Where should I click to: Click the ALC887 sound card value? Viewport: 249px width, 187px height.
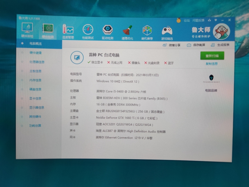tap(131, 132)
